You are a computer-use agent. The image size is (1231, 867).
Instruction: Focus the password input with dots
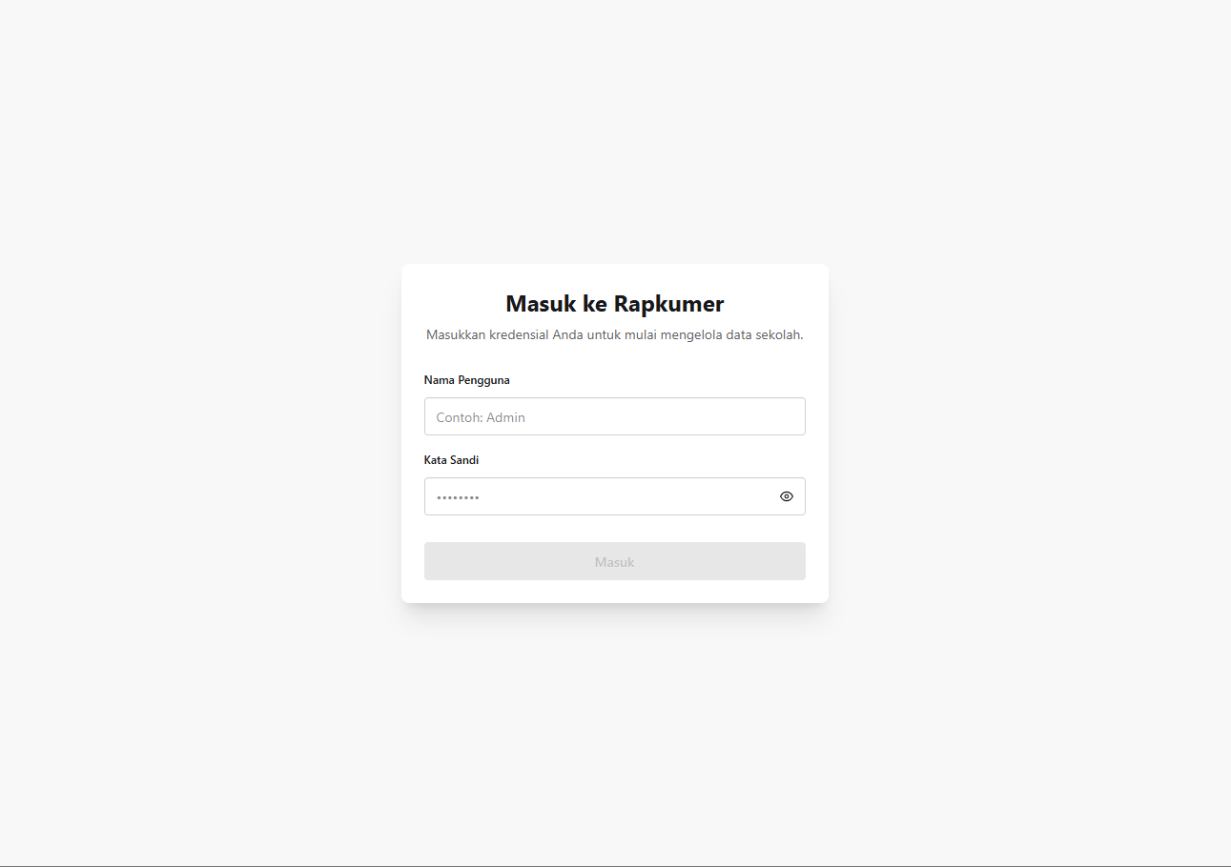pos(591,496)
